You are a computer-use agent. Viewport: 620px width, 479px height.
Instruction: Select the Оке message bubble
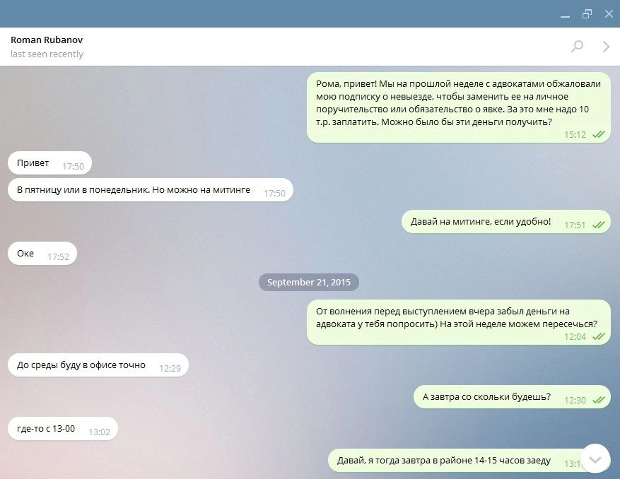42,254
